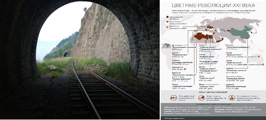Viewport: 266px width, 120px height.
Task: Click the green legend color square
Action: tap(167, 22)
